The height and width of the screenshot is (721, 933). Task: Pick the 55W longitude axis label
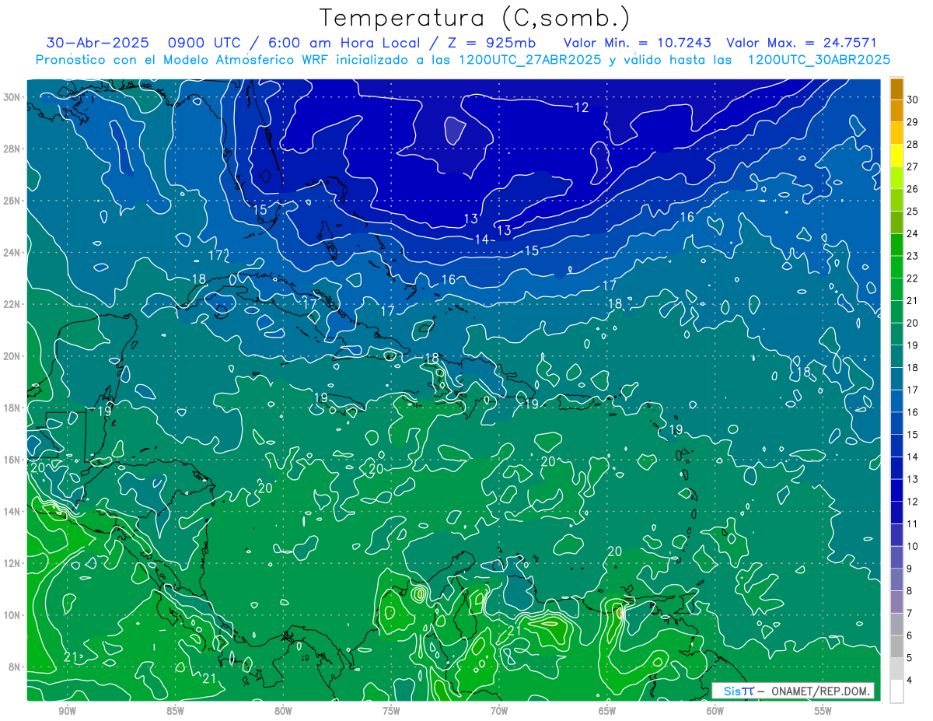coord(823,711)
